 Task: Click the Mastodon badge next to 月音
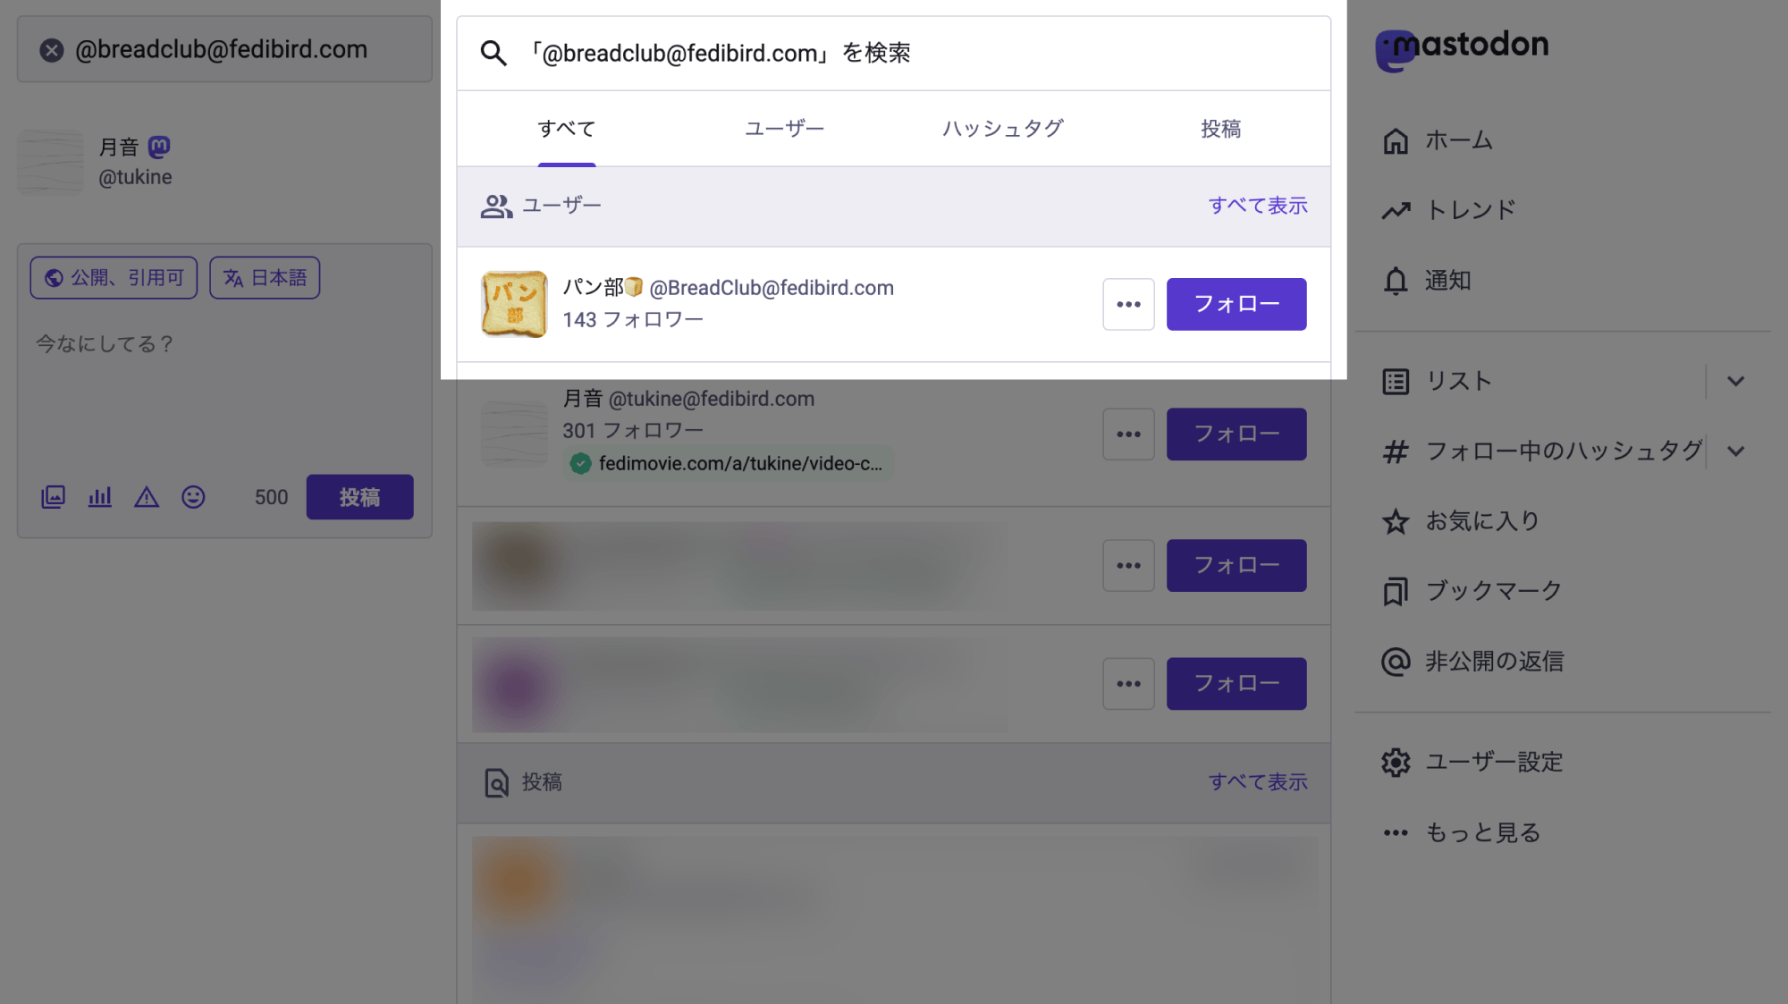pos(159,146)
